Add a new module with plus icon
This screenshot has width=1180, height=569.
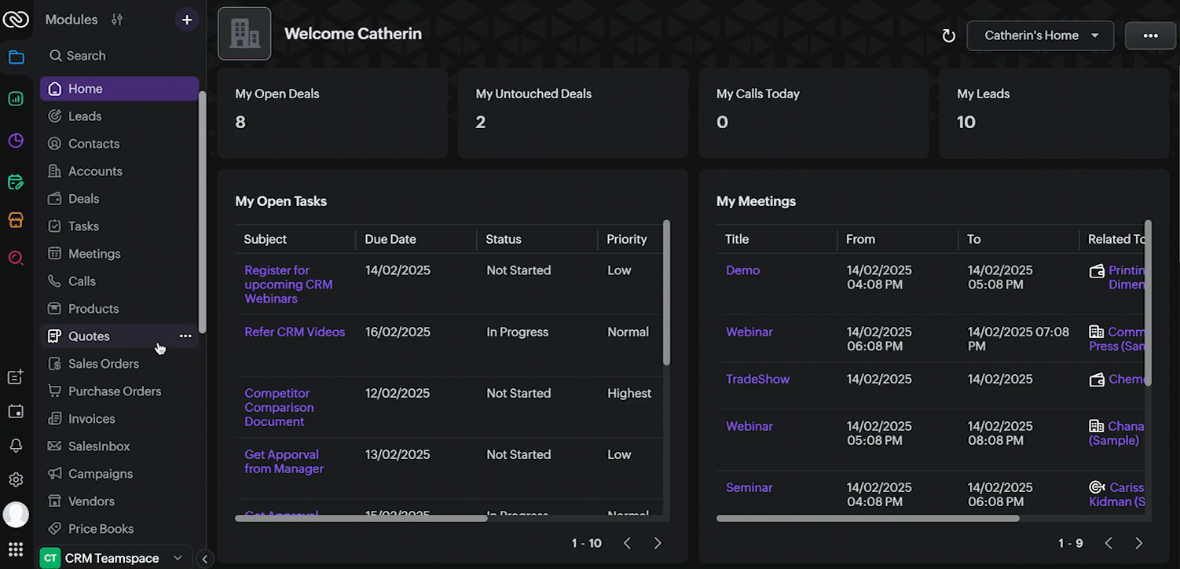tap(186, 20)
